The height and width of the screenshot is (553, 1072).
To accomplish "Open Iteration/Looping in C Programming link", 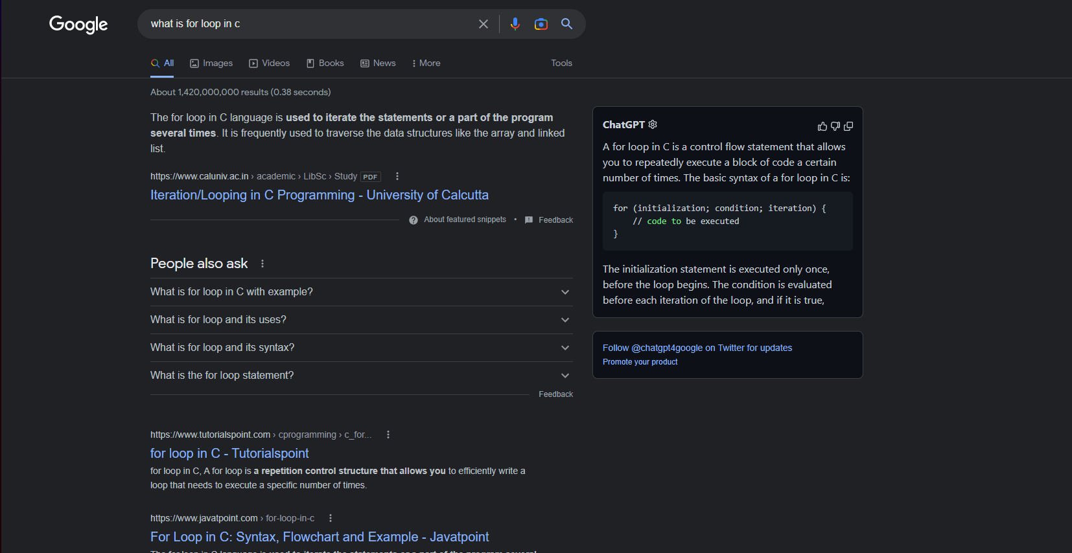I will click(320, 195).
